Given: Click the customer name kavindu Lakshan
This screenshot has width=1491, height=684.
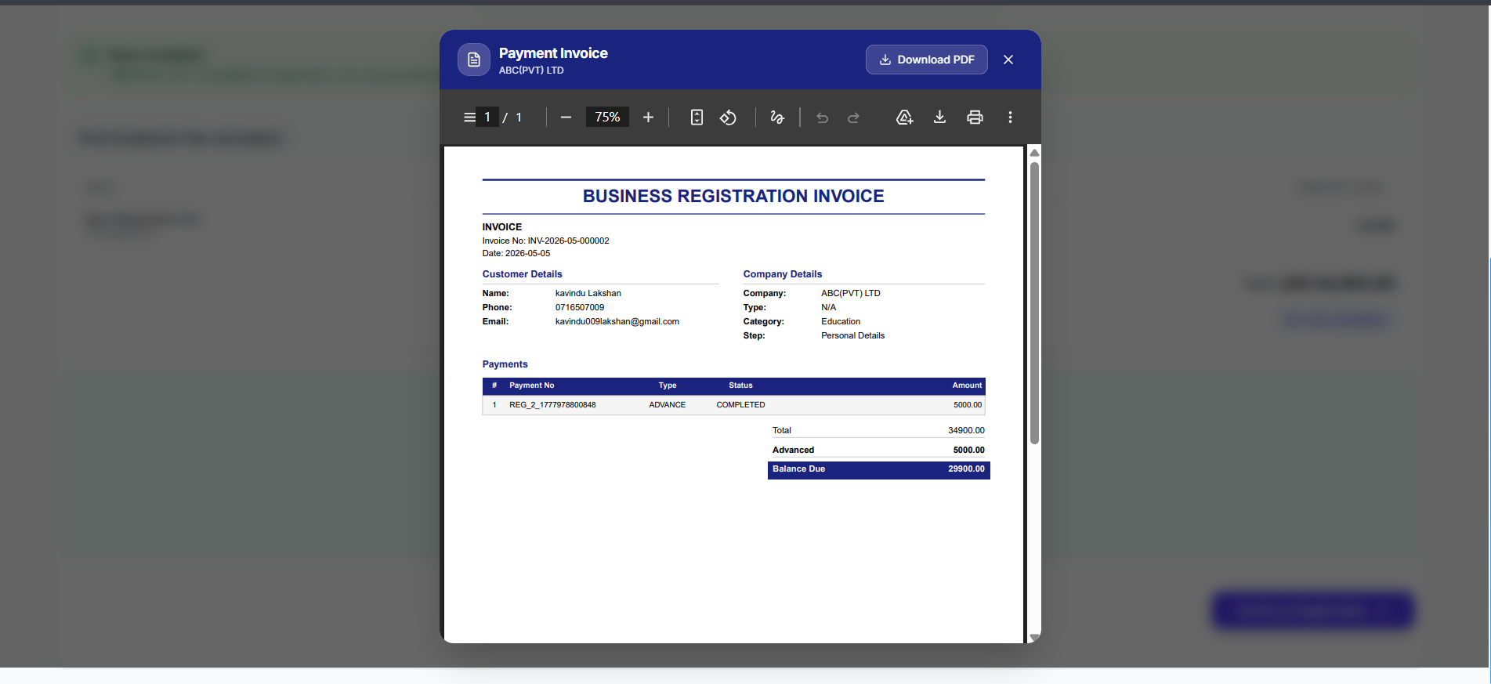Looking at the screenshot, I should point(588,294).
